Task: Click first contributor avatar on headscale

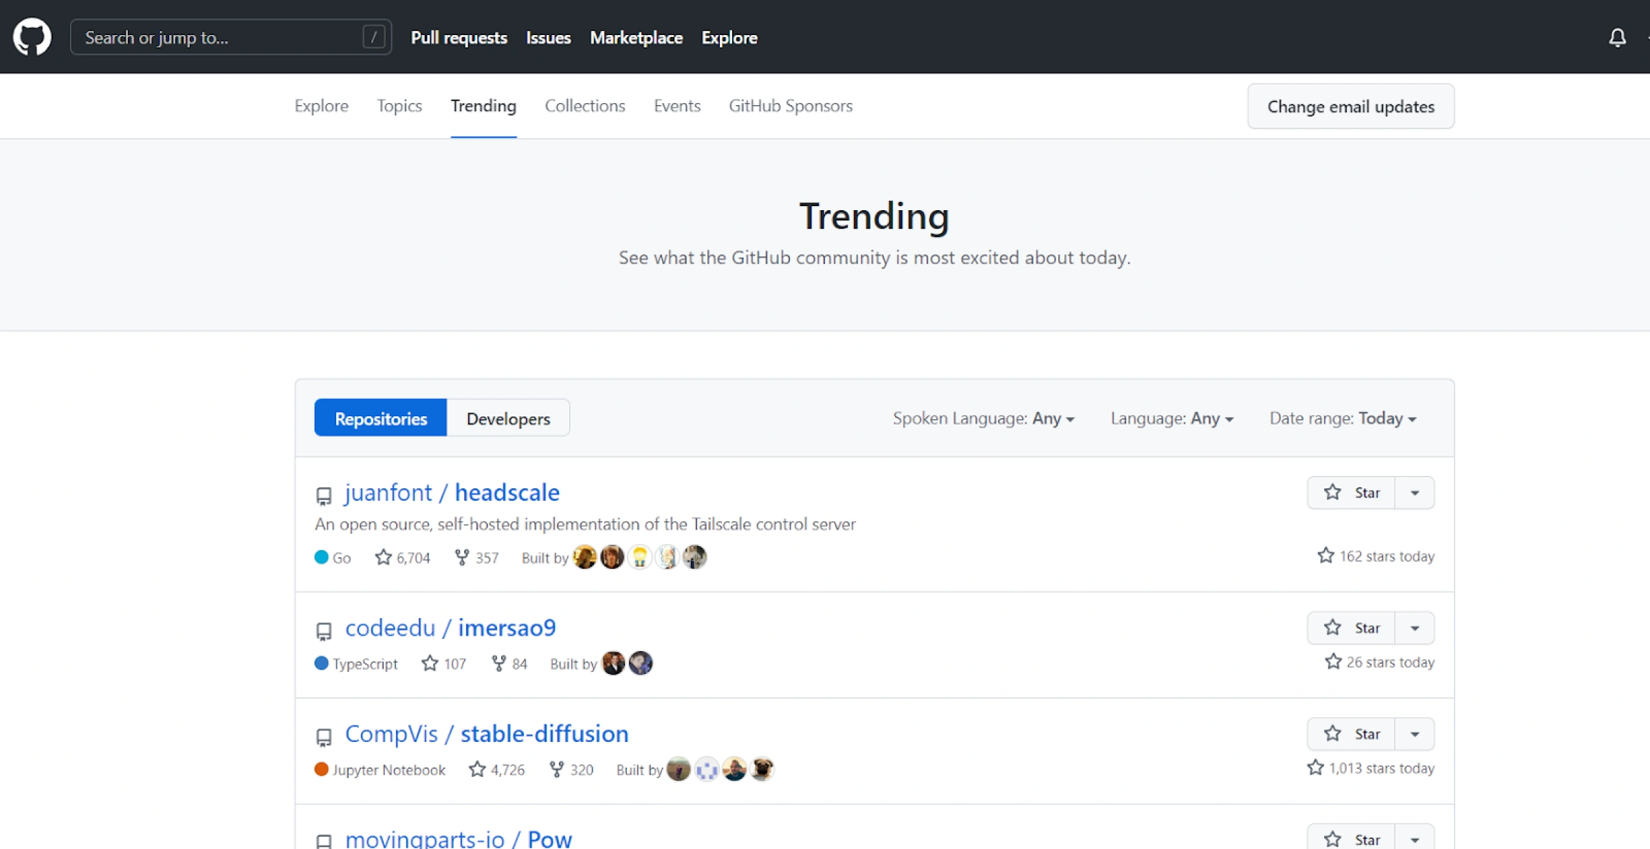Action: 584,557
